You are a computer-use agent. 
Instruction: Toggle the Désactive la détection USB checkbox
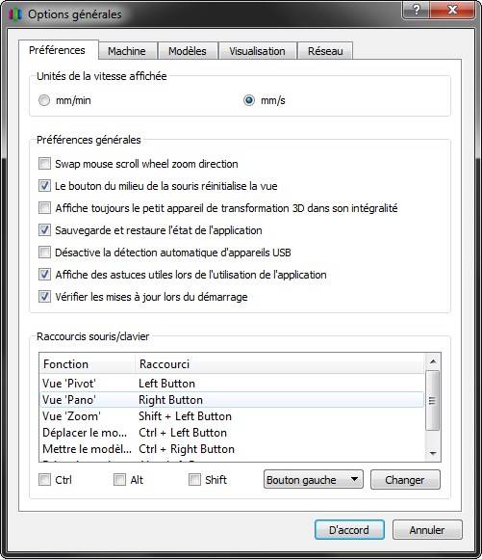44,253
